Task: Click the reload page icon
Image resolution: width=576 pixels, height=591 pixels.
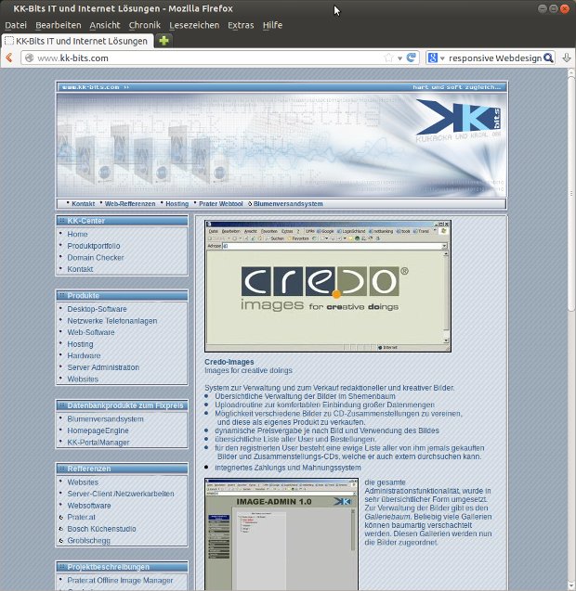Action: point(411,58)
